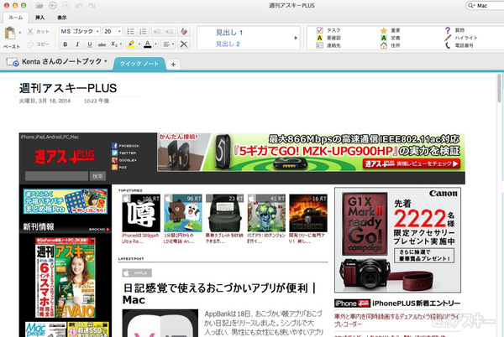Click the Canon G1X Mark II ad
The width and height of the screenshot is (504, 337).
coord(397,240)
